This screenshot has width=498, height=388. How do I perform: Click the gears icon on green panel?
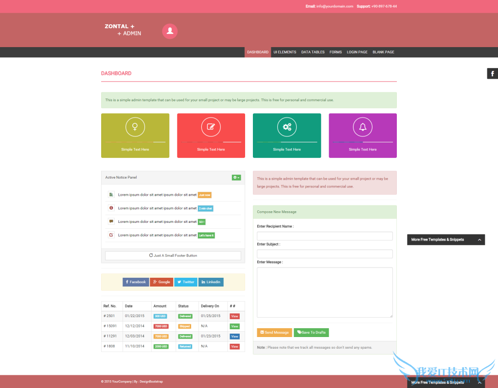[287, 127]
